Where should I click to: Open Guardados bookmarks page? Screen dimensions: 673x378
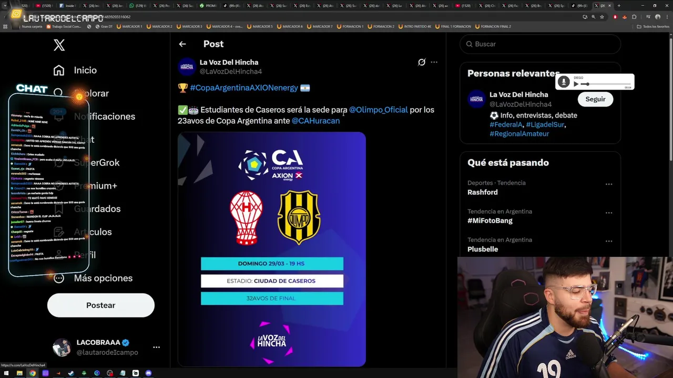tap(97, 209)
